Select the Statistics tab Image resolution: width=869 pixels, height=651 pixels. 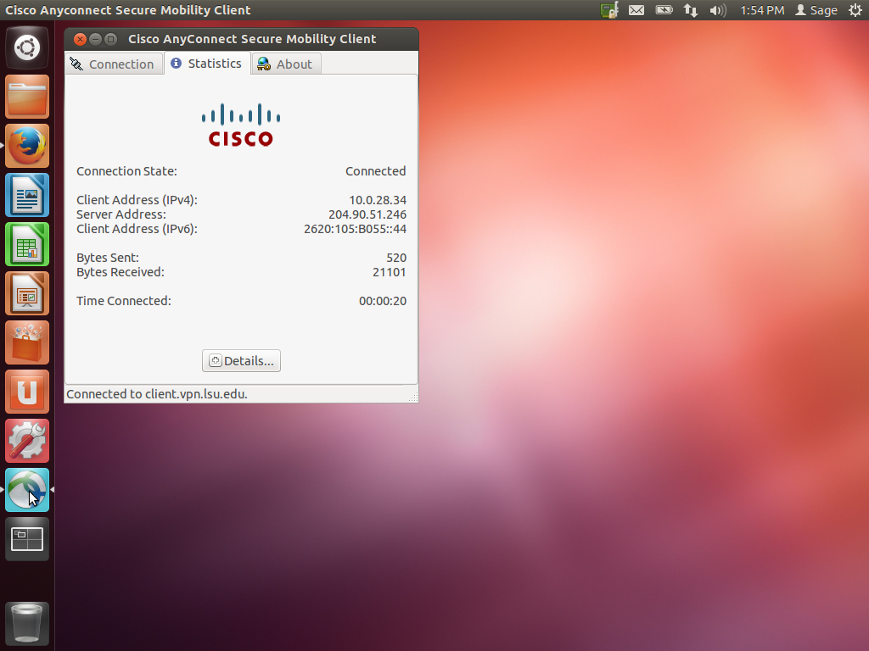208,63
